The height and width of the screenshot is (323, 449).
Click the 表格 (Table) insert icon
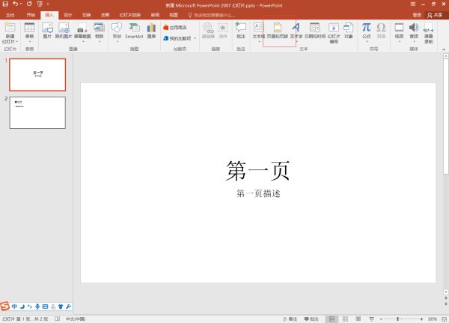coord(29,31)
